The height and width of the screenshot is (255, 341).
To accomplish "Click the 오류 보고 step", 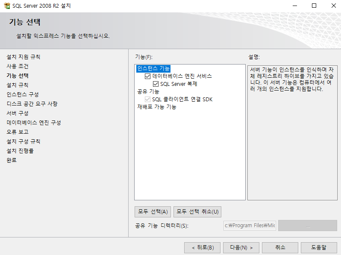I will point(18,132).
